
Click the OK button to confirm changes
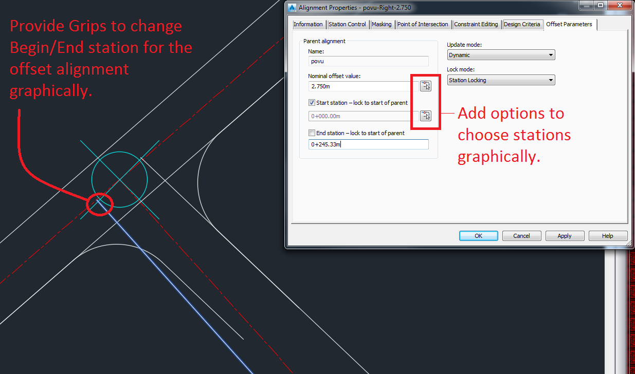tap(478, 235)
